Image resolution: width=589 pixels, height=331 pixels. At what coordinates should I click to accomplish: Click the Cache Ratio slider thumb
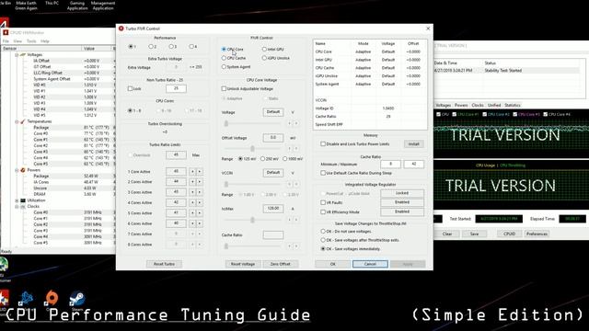pyautogui.click(x=226, y=246)
